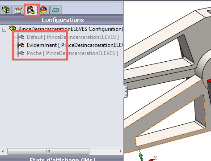Click the right arrow of horizontal scrollbar
The height and width of the screenshot is (161, 211).
[x=120, y=151]
